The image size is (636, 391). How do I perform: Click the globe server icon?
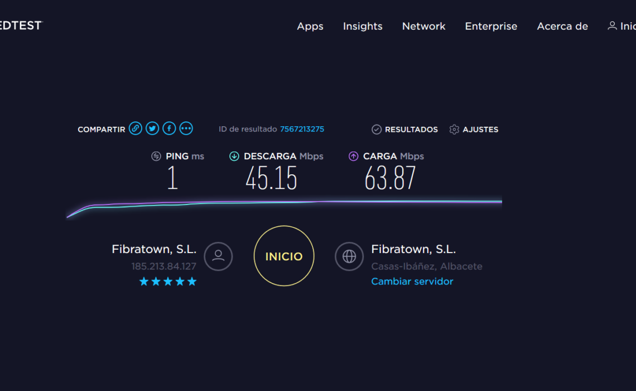[x=349, y=256]
